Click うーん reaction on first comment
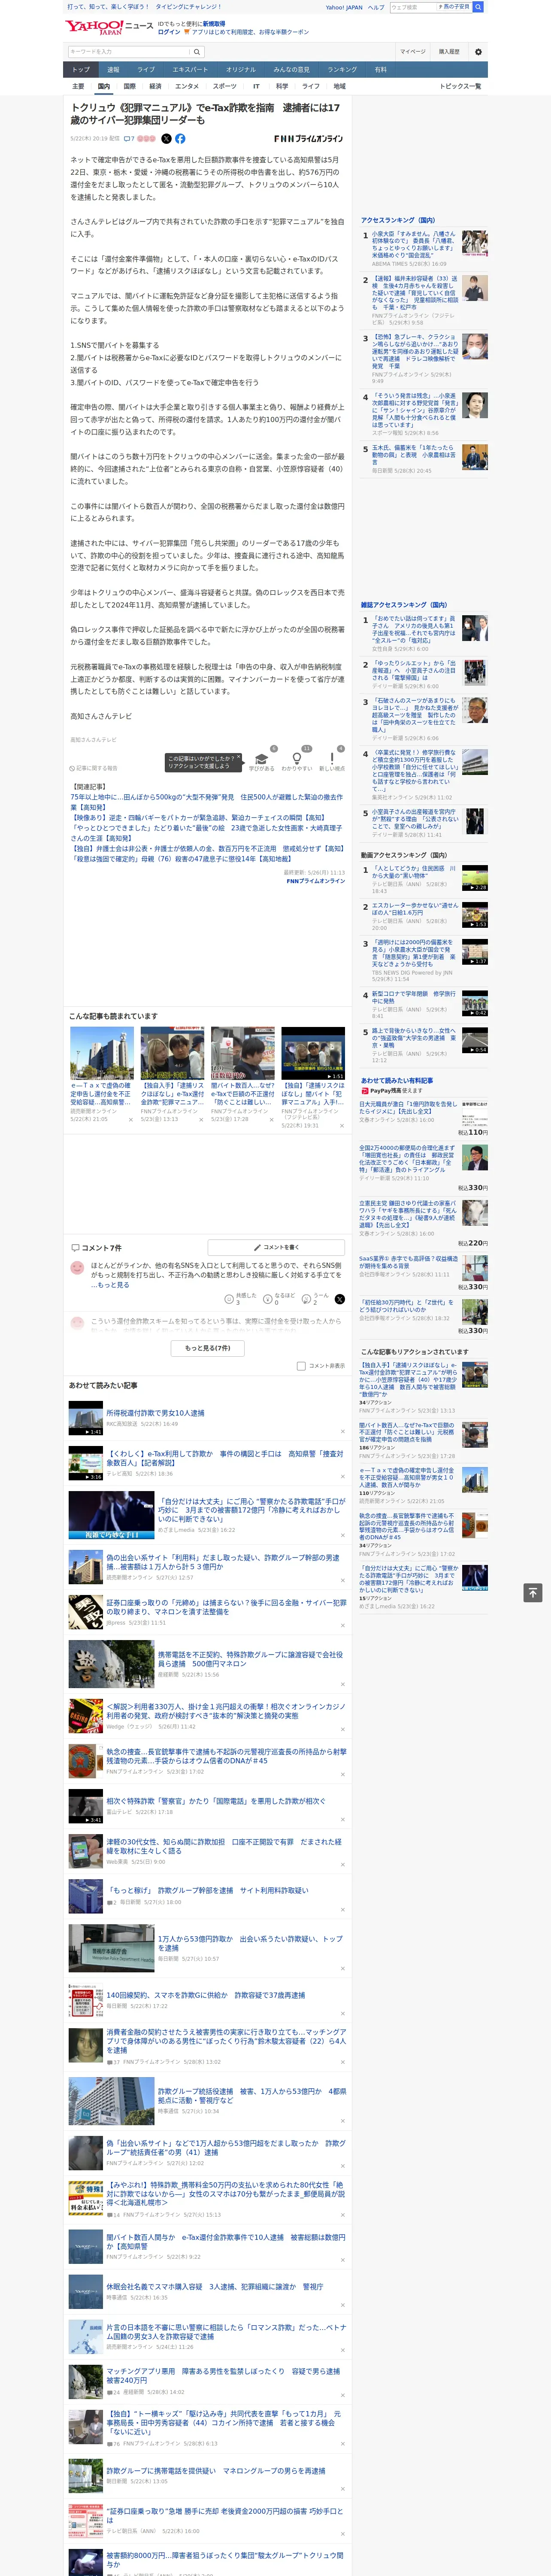Viewport: 551px width, 2576px height. (x=314, y=1299)
